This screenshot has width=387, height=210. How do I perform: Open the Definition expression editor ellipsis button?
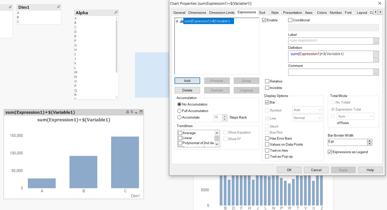376,57
